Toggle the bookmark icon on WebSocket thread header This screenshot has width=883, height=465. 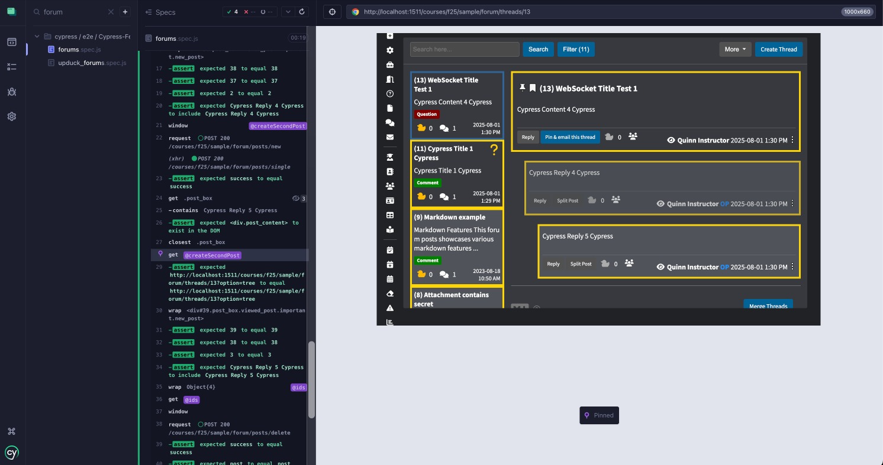533,88
